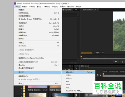Close the 节目: 序列 01 monitor tab

[x=98, y=10]
